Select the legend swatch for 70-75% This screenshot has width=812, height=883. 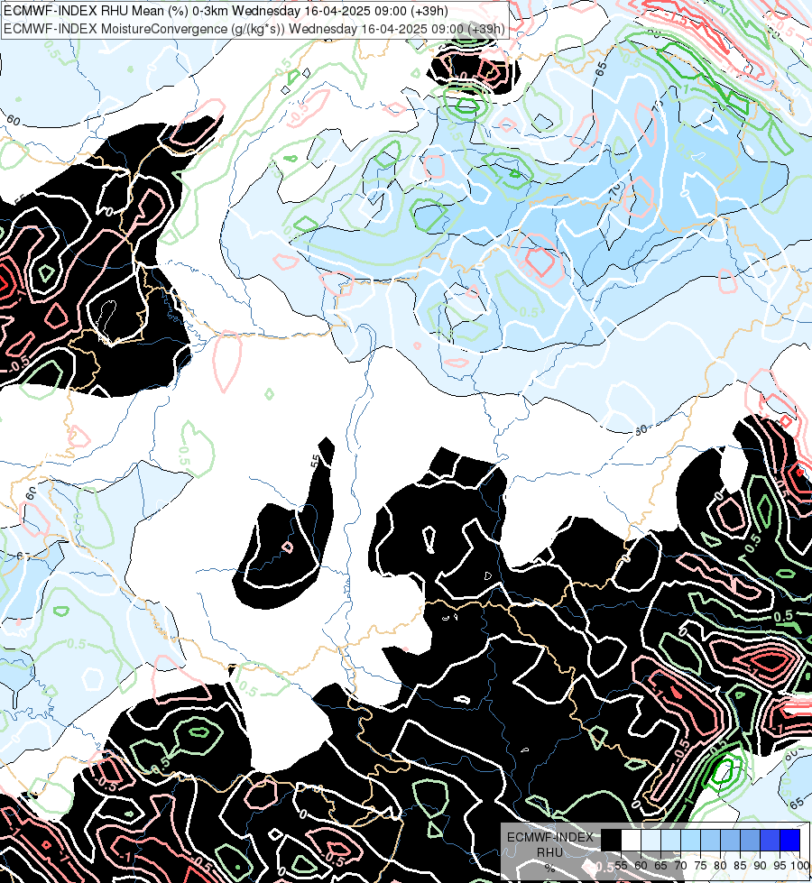pyautogui.click(x=690, y=840)
